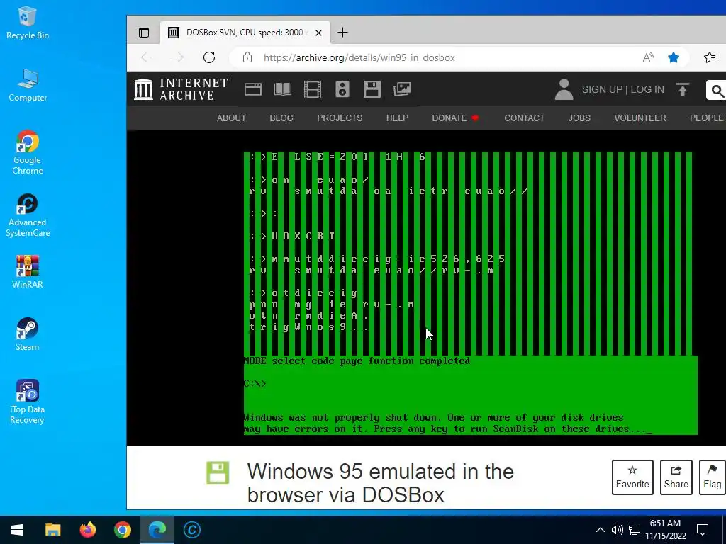Refresh the page in Edge

[x=209, y=57]
